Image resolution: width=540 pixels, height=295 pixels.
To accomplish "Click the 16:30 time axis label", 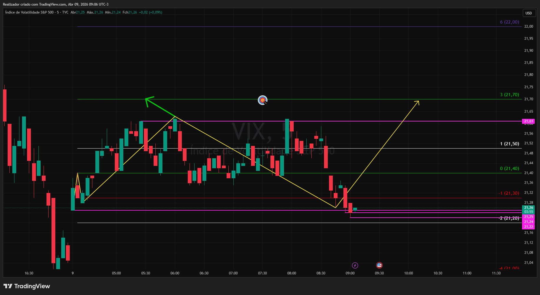I will coord(29,273).
